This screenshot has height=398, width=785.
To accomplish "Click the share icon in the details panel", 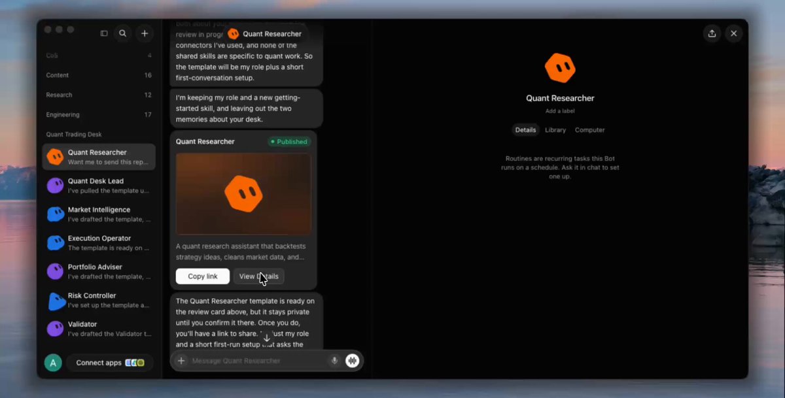I will click(712, 33).
